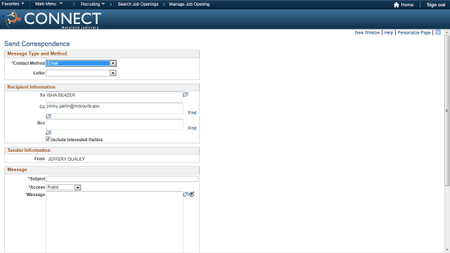Viewport: 450px width, 253px height.
Task: Click the scrollbar down arrow
Action: pyautogui.click(x=447, y=250)
